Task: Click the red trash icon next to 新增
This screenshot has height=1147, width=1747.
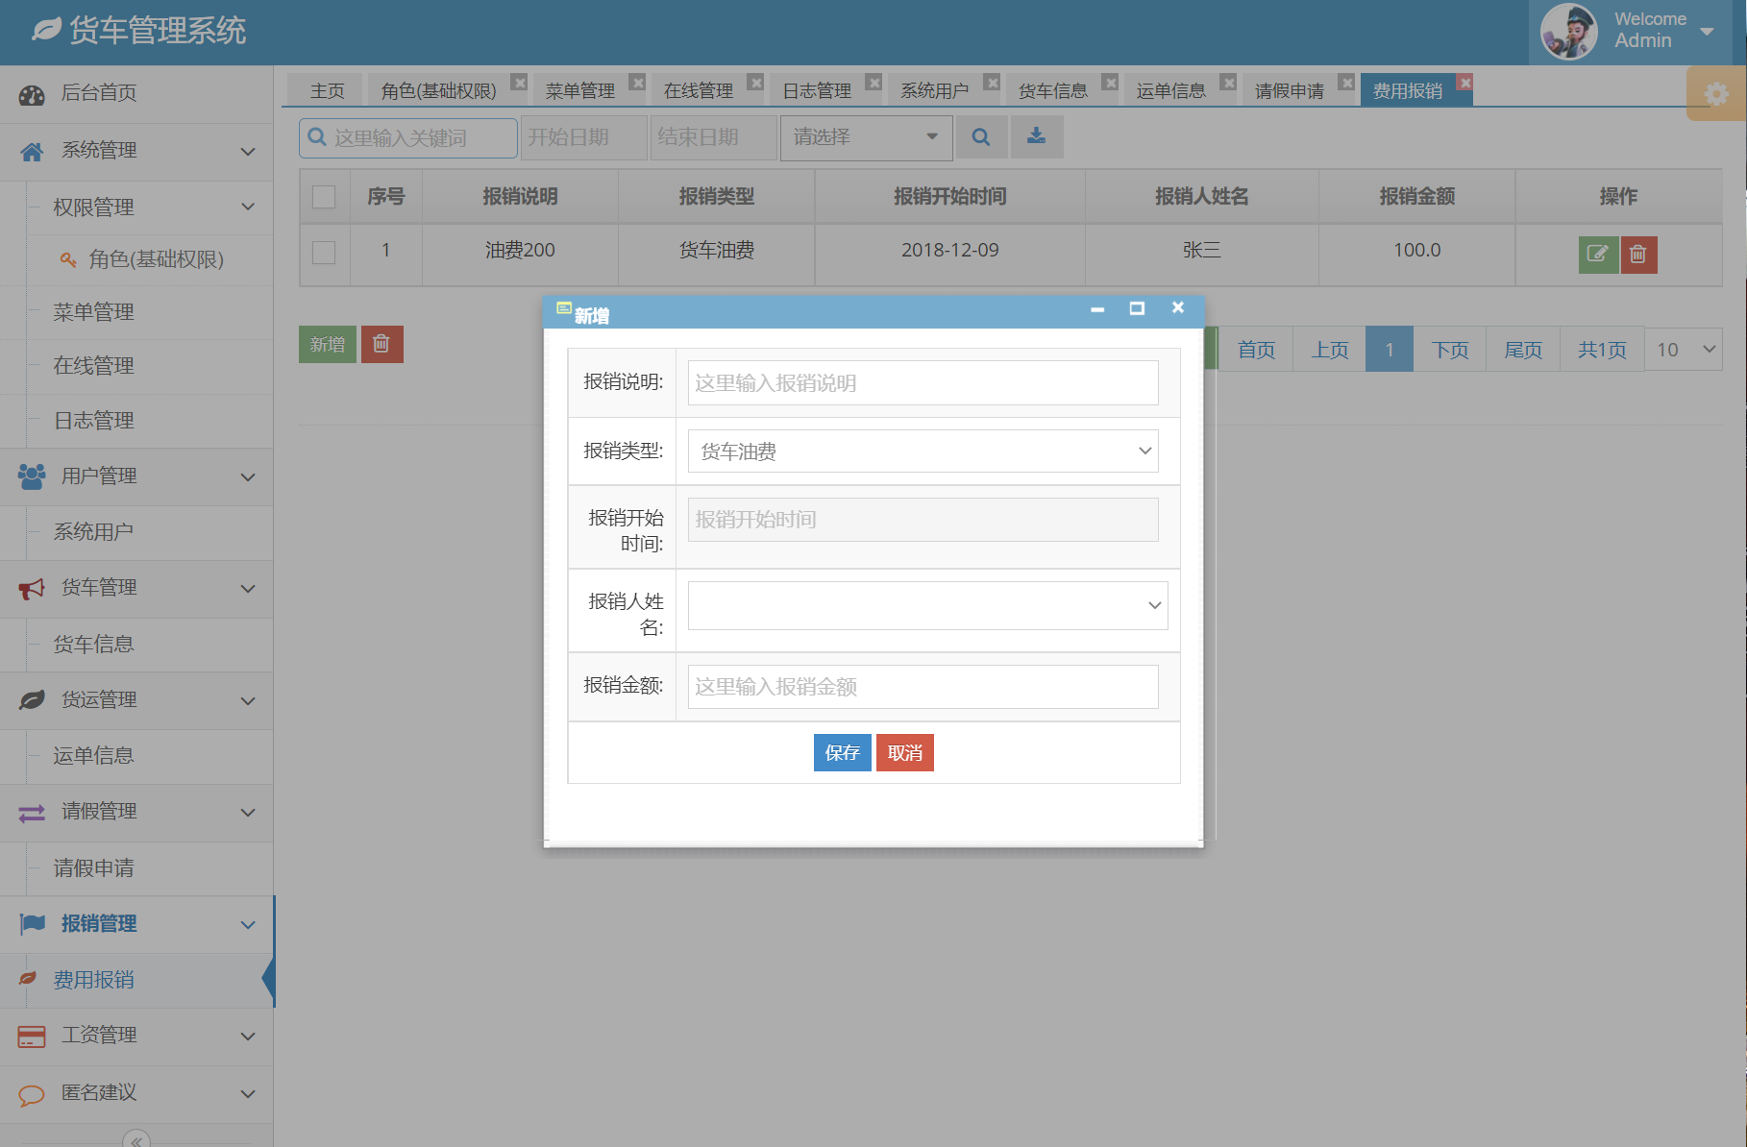Action: pyautogui.click(x=381, y=343)
